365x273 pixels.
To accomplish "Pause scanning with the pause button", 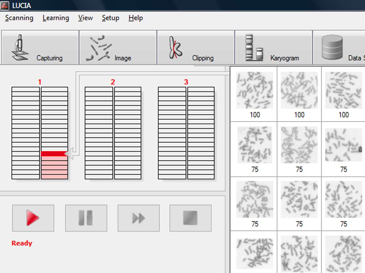I will [86, 218].
